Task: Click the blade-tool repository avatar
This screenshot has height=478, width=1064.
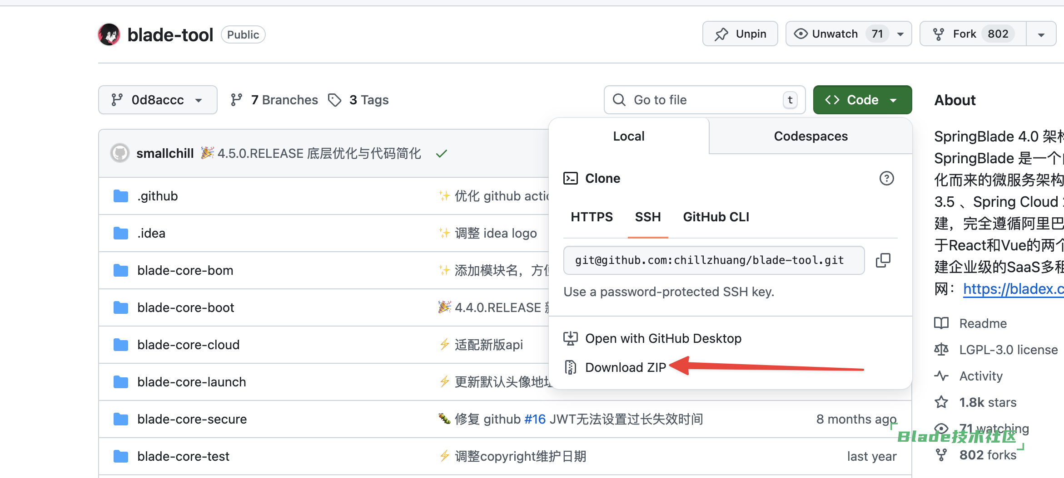Action: tap(109, 34)
